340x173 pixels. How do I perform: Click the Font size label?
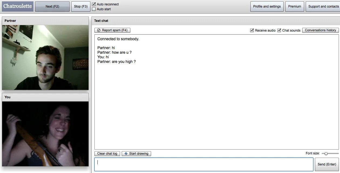[x=313, y=153]
